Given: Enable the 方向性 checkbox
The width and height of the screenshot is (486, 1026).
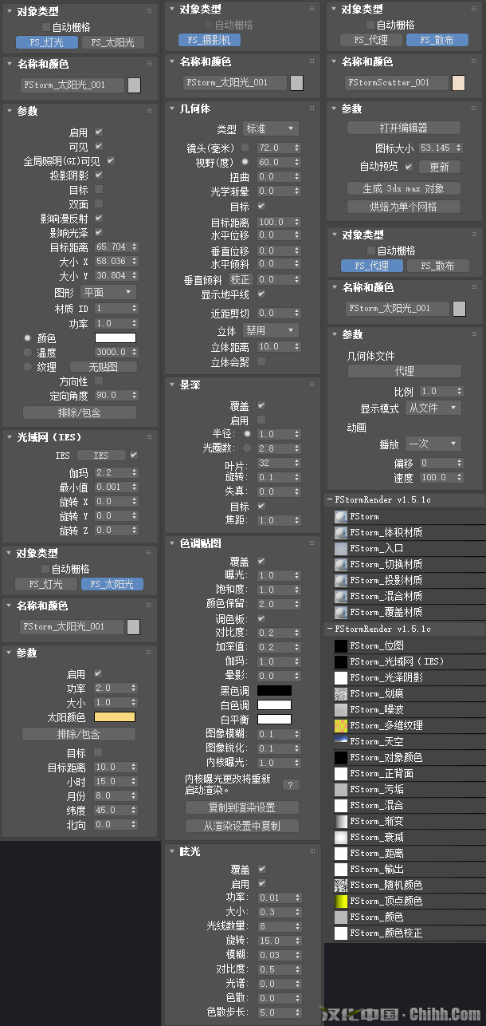Looking at the screenshot, I should click(99, 381).
